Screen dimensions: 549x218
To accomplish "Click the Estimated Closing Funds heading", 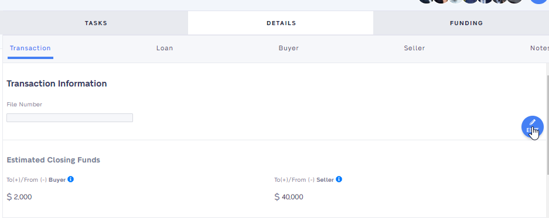I will pos(53,160).
